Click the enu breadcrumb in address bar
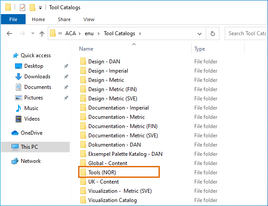268x206 pixels. tap(90, 33)
